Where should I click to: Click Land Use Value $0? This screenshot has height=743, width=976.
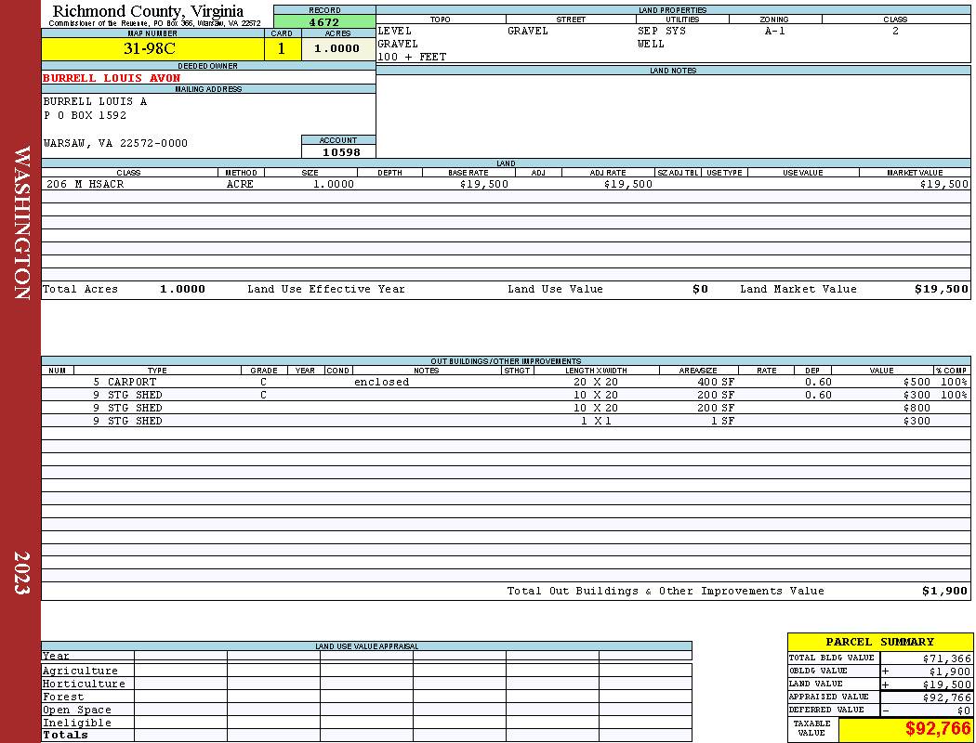[700, 289]
